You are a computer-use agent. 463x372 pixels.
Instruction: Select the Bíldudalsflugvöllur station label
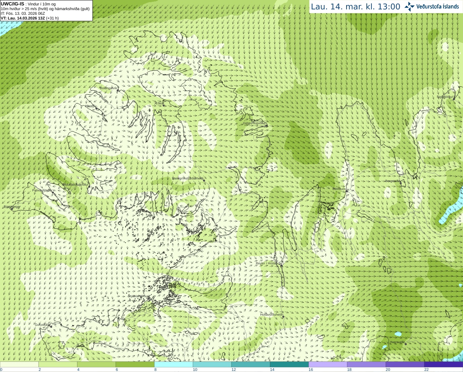[x=76, y=184]
